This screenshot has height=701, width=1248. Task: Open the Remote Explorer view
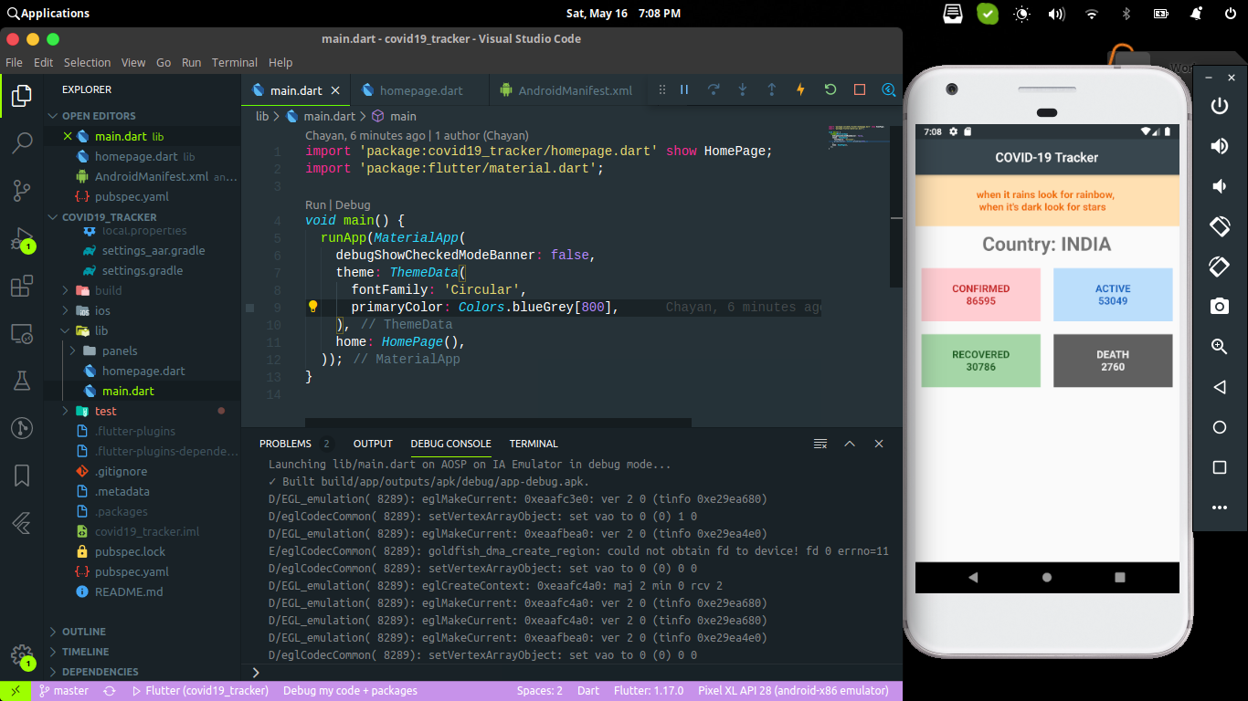[x=22, y=334]
